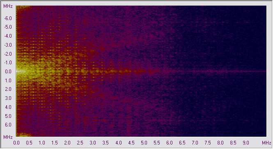273x149 pixels.
Task: Click the MHz unit label at top left
Action: 8,6
